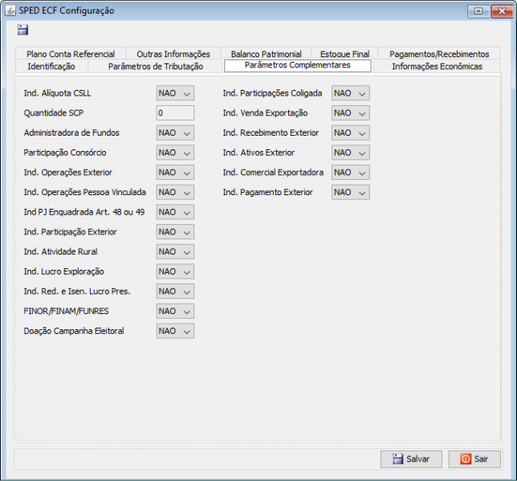The height and width of the screenshot is (481, 517).
Task: Select Parâmetros Complementares tab
Action: (x=298, y=65)
